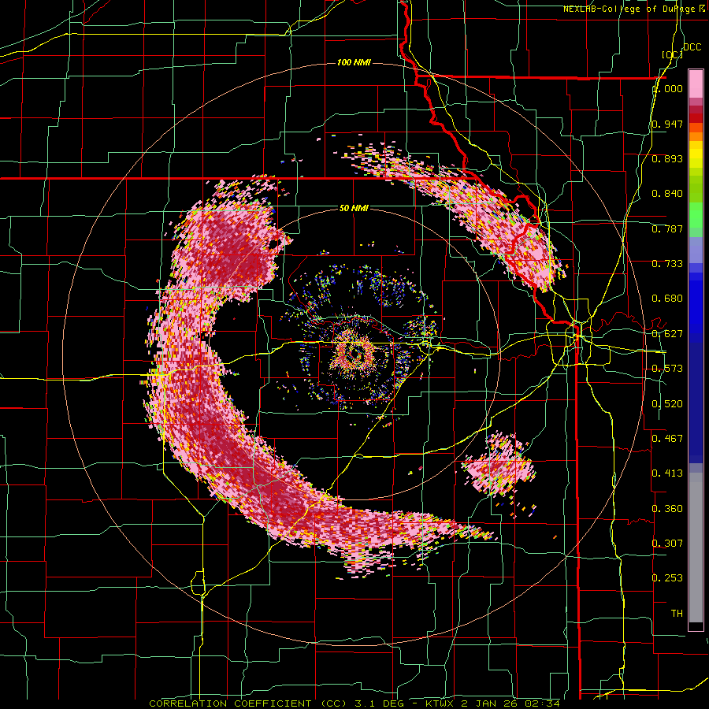Viewport: 709px width, 709px height.
Task: Click the gray band in the color bar
Action: coord(696,548)
